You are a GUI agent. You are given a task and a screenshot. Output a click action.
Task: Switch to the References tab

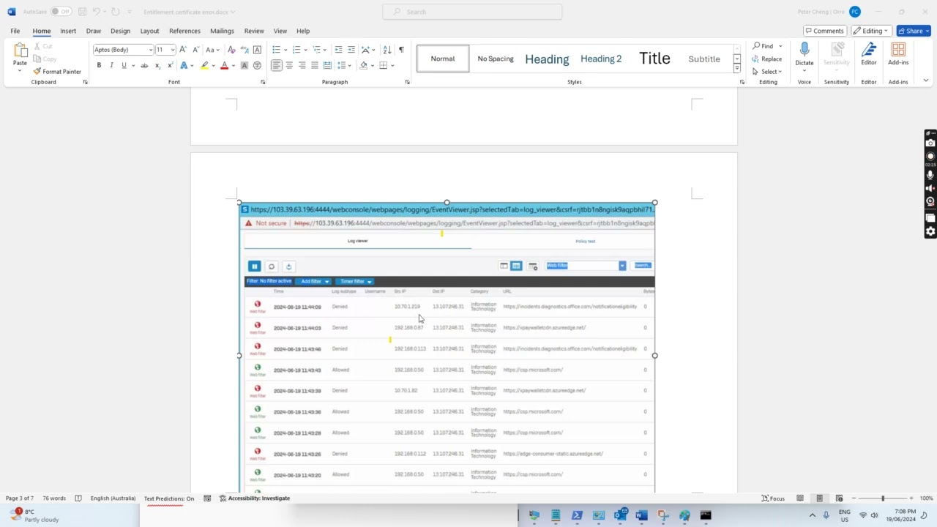click(184, 31)
